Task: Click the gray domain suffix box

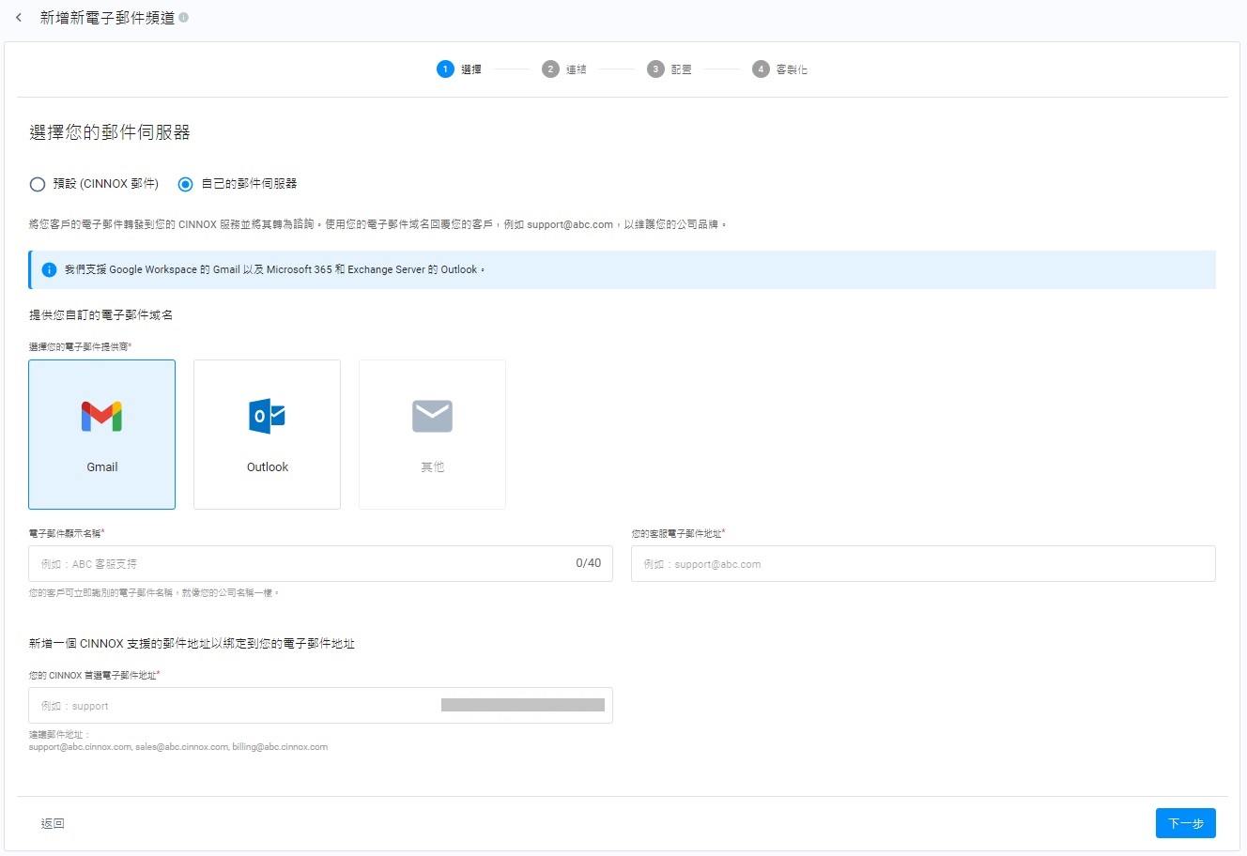Action: 522,705
